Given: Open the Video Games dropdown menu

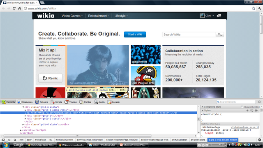Looking at the screenshot, I should (72, 16).
